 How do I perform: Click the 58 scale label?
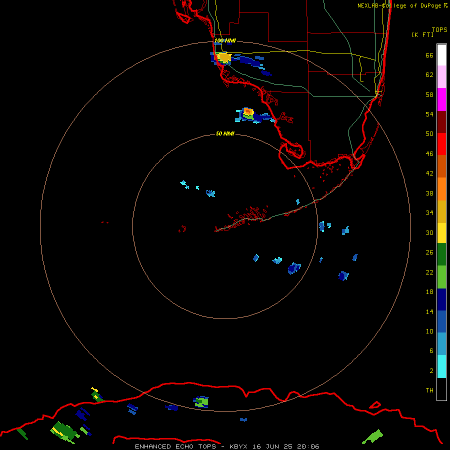[429, 94]
